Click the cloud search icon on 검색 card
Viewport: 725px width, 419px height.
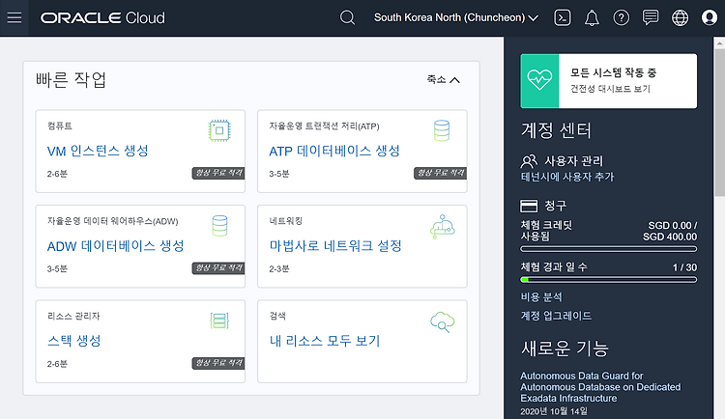[443, 322]
